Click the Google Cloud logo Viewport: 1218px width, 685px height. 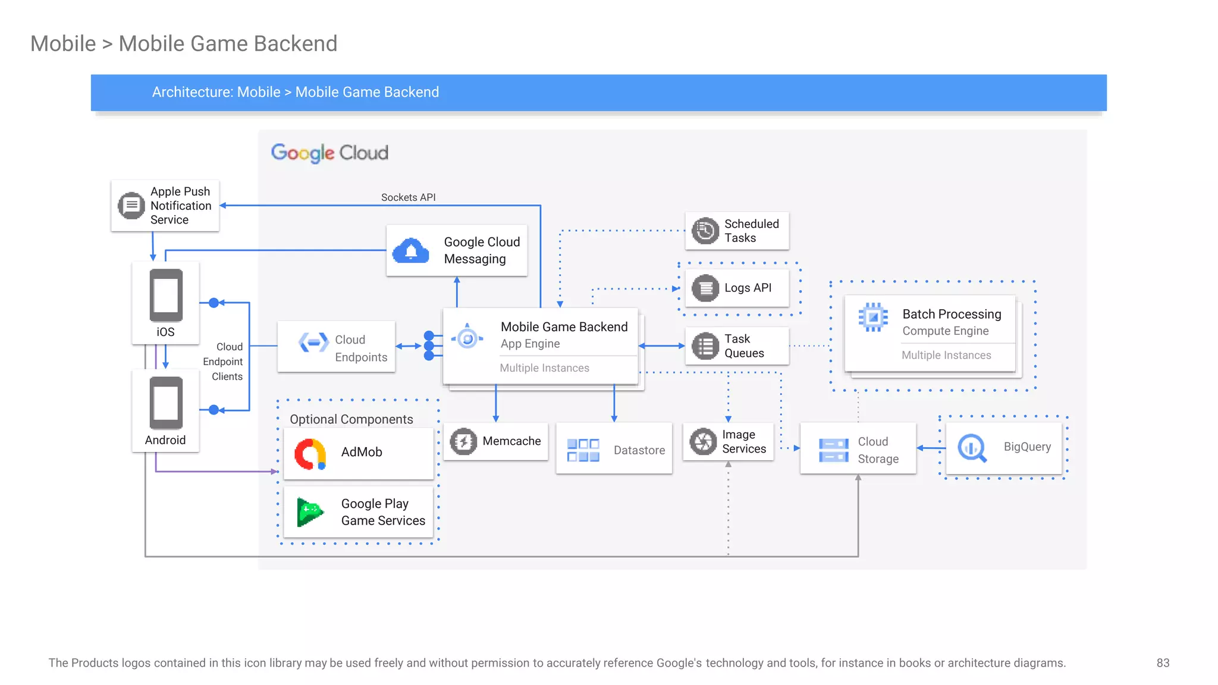coord(329,153)
